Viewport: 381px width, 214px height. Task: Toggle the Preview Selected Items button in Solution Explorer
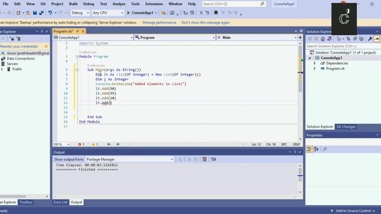pyautogui.click(x=377, y=39)
